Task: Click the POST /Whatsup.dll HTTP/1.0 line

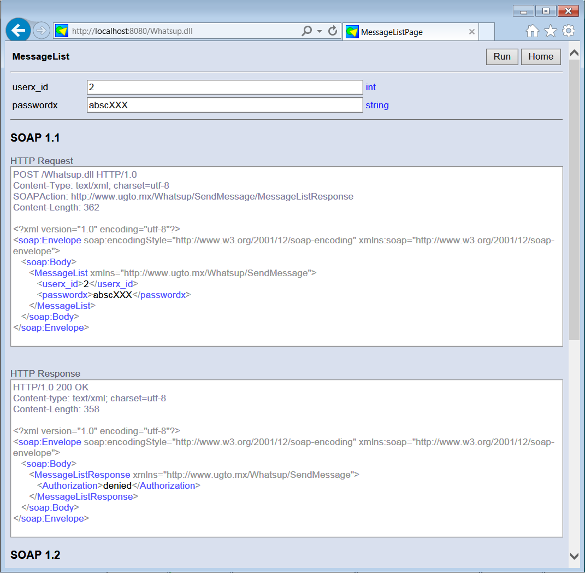Action: pos(75,174)
